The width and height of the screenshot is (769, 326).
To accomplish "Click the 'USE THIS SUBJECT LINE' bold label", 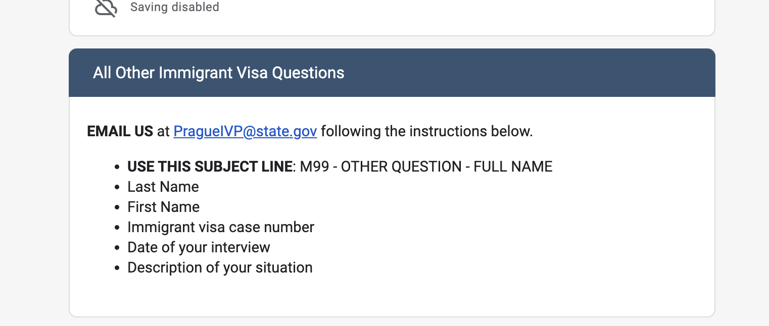I will 210,167.
